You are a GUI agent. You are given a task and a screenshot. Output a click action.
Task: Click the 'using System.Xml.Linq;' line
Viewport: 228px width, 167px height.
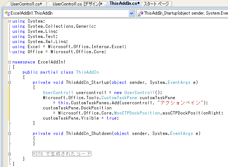coord(40,42)
